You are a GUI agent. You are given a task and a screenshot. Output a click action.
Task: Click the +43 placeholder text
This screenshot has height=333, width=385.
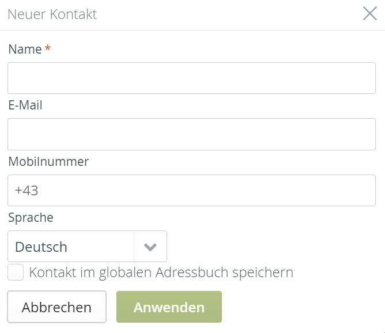click(x=27, y=191)
